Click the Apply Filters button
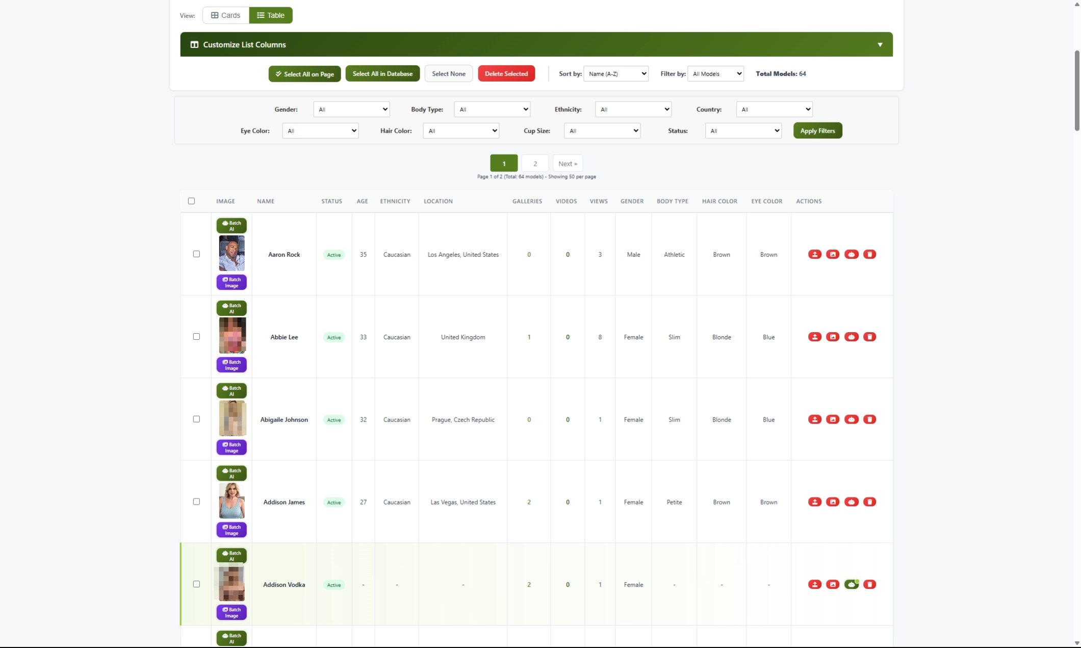 click(817, 131)
